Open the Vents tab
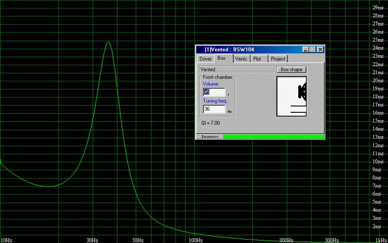The width and height of the screenshot is (388, 243). click(241, 59)
